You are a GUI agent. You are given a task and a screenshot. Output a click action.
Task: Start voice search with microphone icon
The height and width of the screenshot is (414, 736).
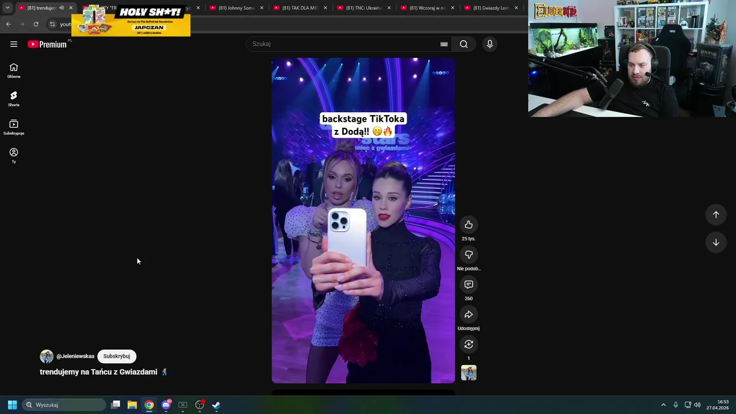(490, 44)
